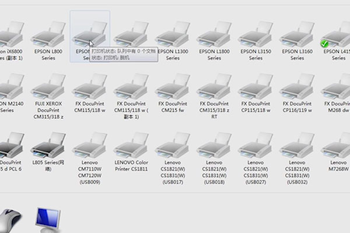The width and height of the screenshot is (350, 233).
Task: Select the EPSON L800 Series printer
Action: (x=48, y=35)
